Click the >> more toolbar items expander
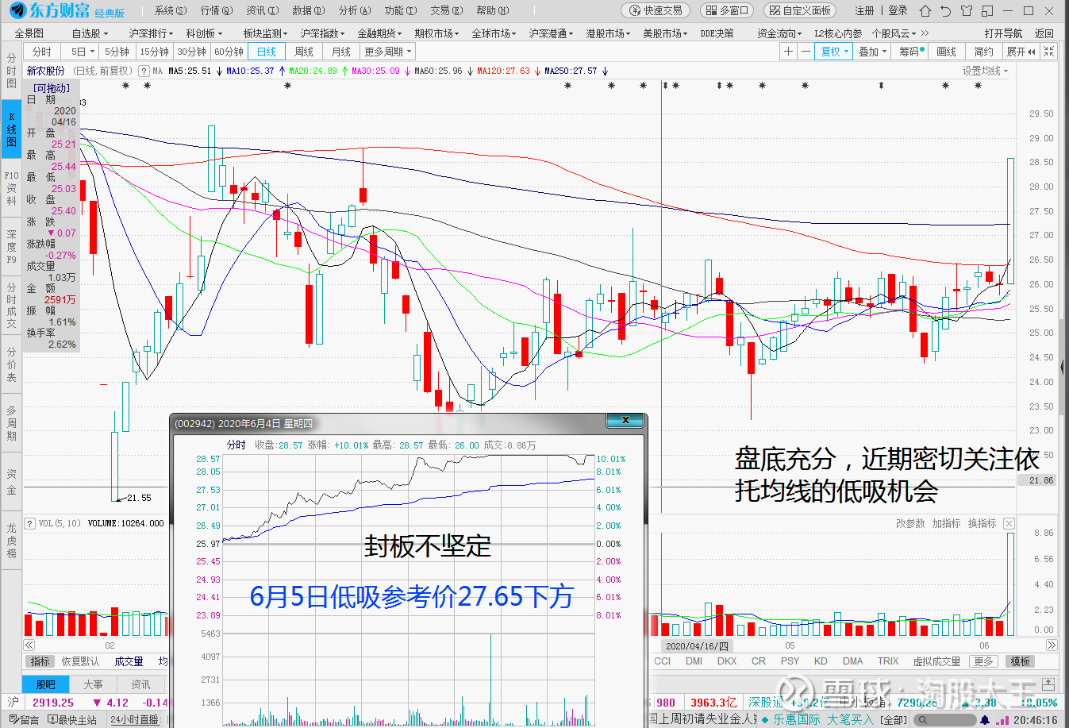 tap(925, 33)
